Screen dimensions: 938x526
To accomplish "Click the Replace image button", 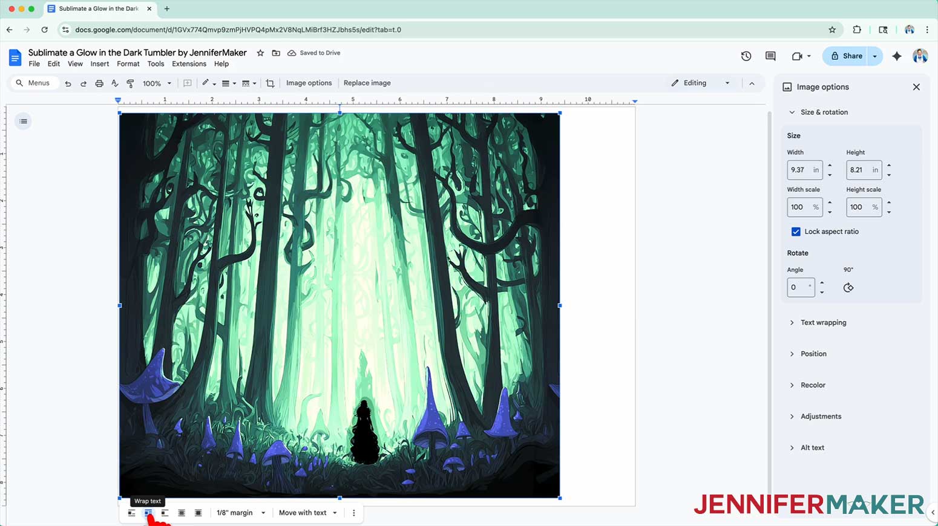I will pyautogui.click(x=367, y=83).
